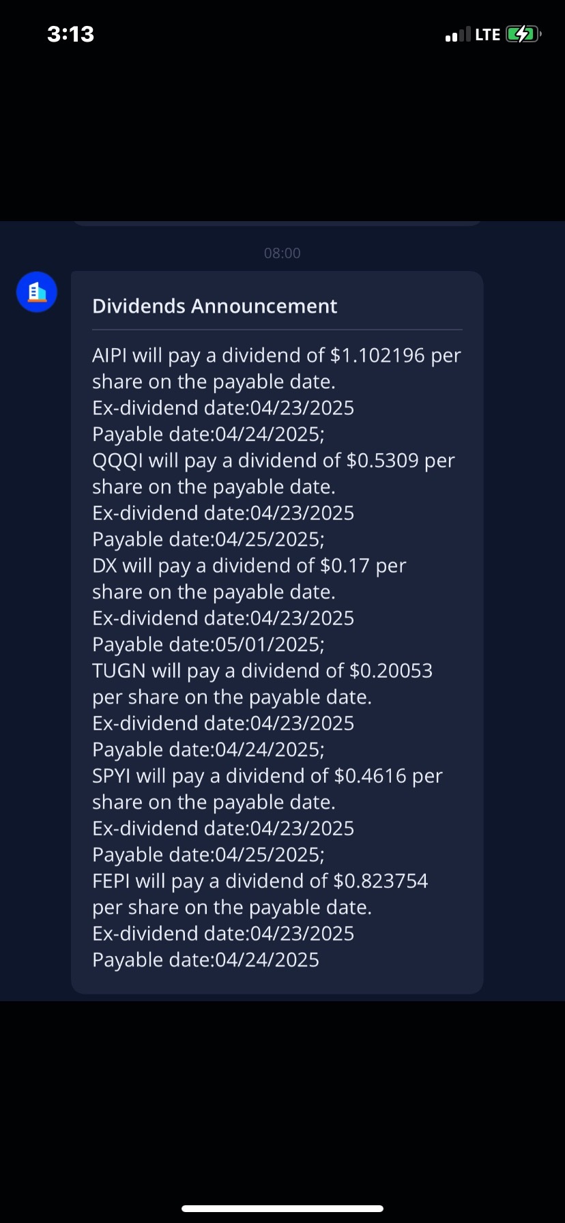This screenshot has height=1223, width=565.
Task: Tap the LTE network indicator
Action: [x=487, y=35]
